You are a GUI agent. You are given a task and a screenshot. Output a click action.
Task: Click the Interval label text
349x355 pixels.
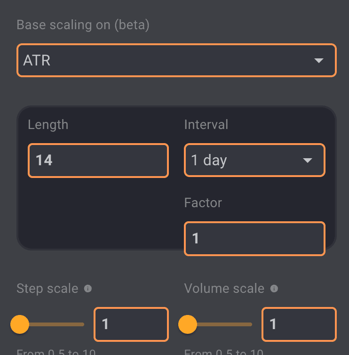[206, 125]
